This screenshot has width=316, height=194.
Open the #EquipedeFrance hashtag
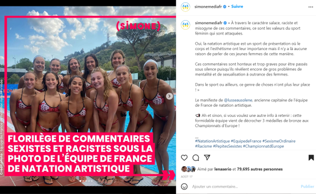click(246, 141)
